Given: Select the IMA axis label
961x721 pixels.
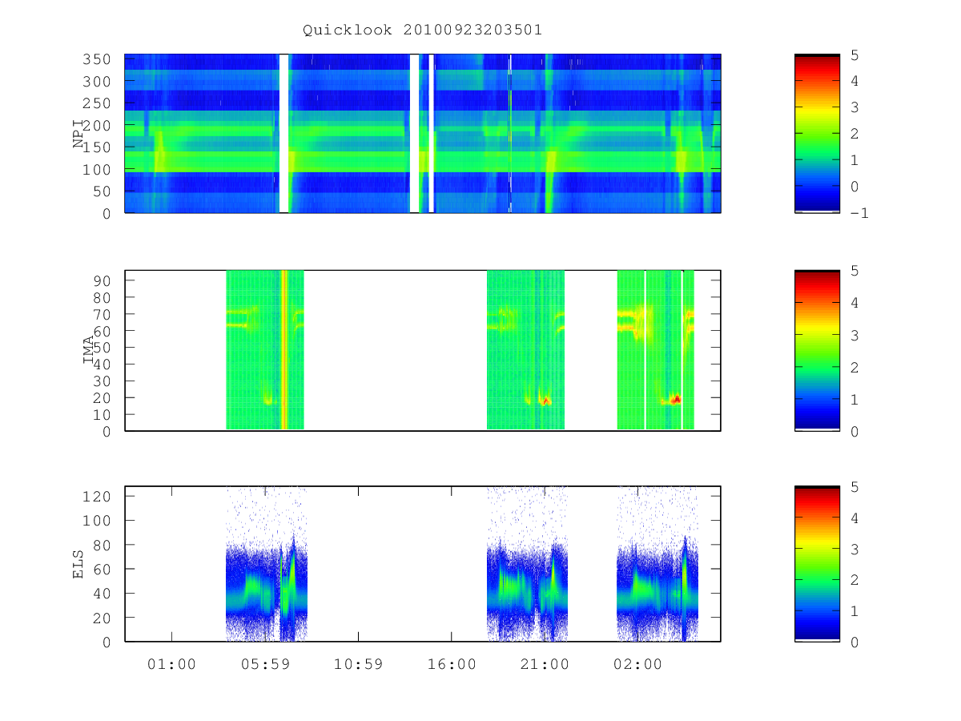Looking at the screenshot, I should pyautogui.click(x=88, y=351).
